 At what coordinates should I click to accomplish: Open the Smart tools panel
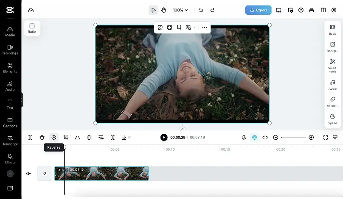(332, 65)
